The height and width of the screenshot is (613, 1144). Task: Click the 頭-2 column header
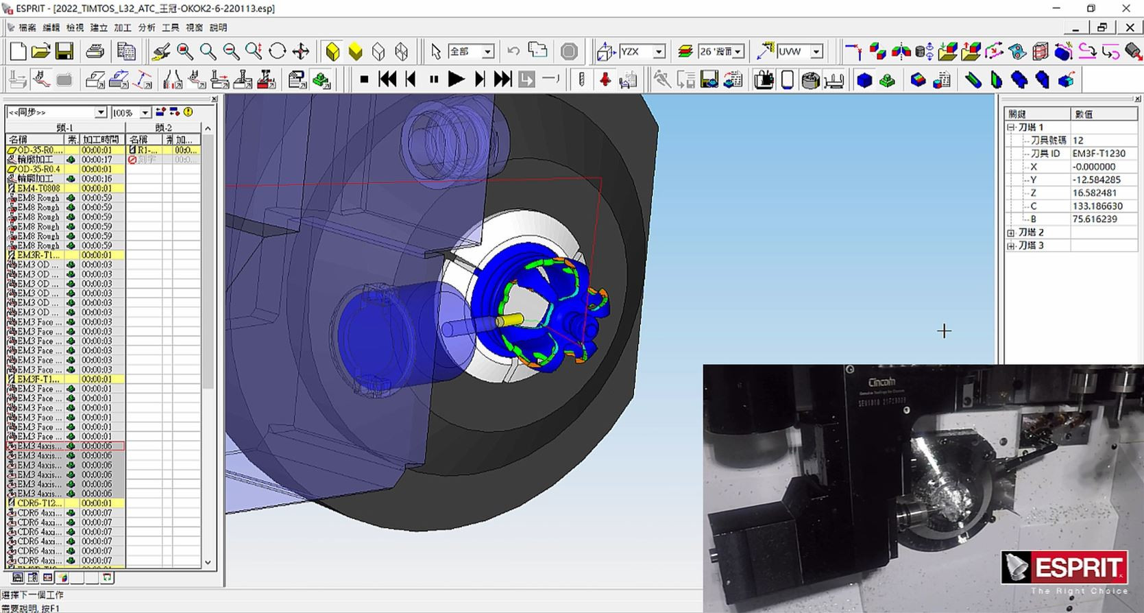[164, 128]
